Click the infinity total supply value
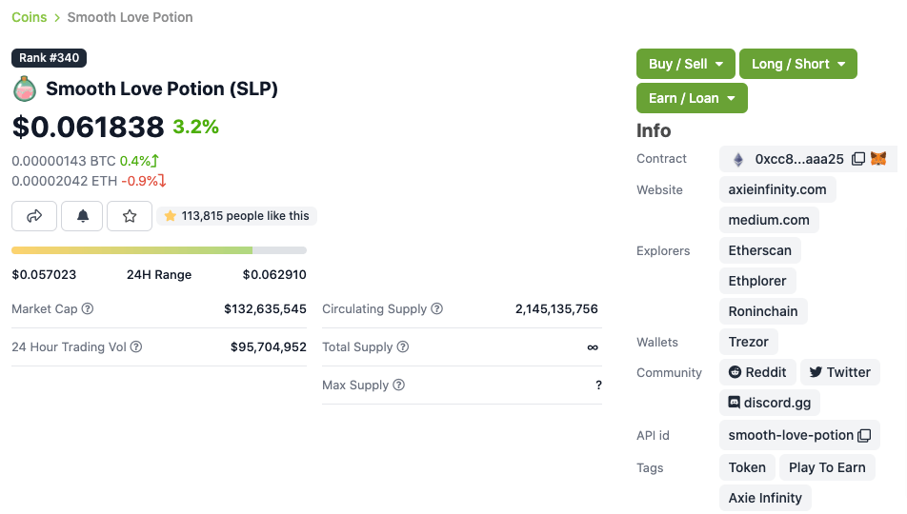This screenshot has height=514, width=907. pos(593,347)
